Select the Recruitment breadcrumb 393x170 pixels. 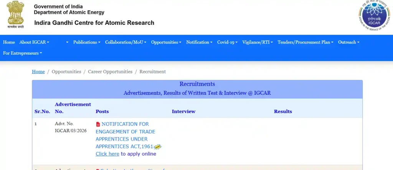[x=153, y=72]
